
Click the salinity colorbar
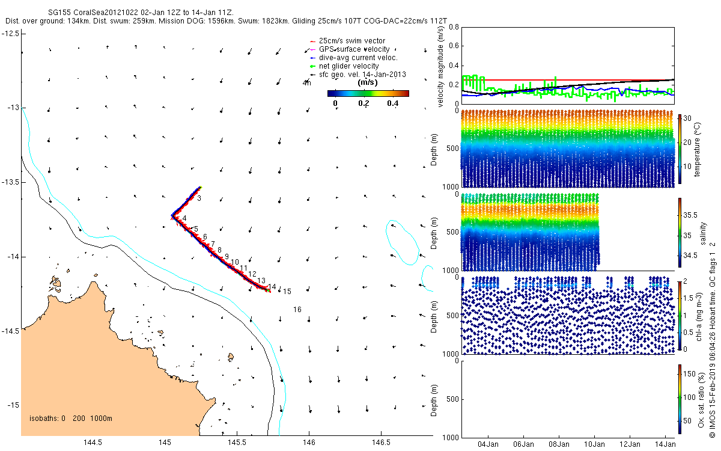coord(680,233)
